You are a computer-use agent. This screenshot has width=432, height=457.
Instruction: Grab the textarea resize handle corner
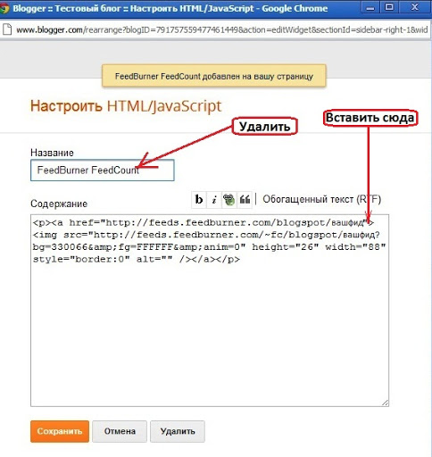pyautogui.click(x=385, y=403)
